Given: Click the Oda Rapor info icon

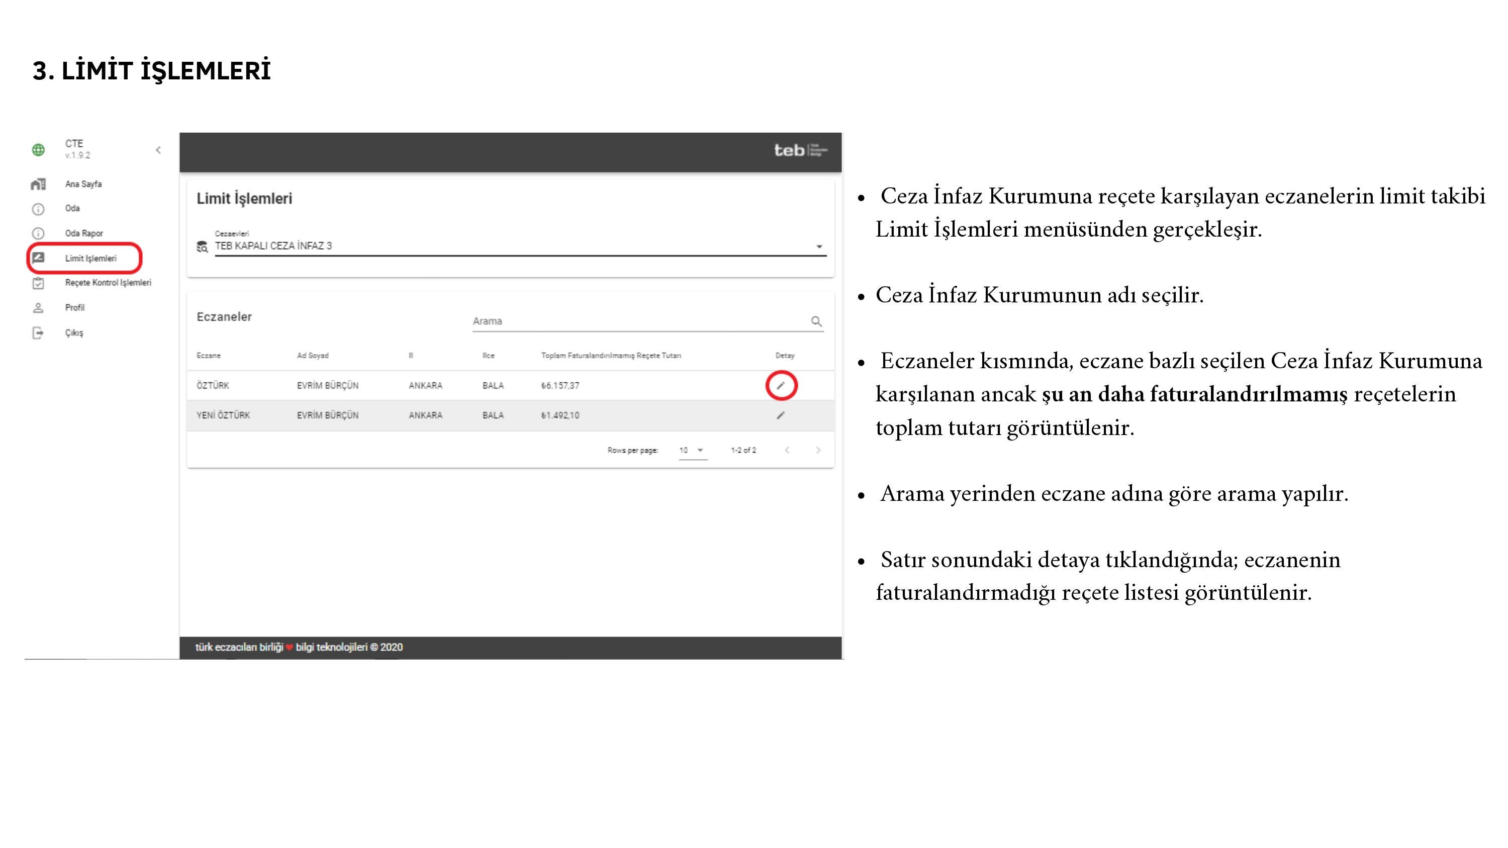Looking at the screenshot, I should [38, 234].
